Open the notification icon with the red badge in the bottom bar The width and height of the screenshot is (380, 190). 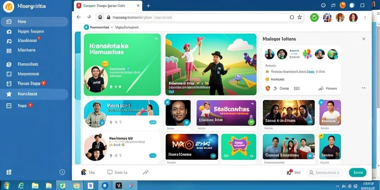(289, 172)
